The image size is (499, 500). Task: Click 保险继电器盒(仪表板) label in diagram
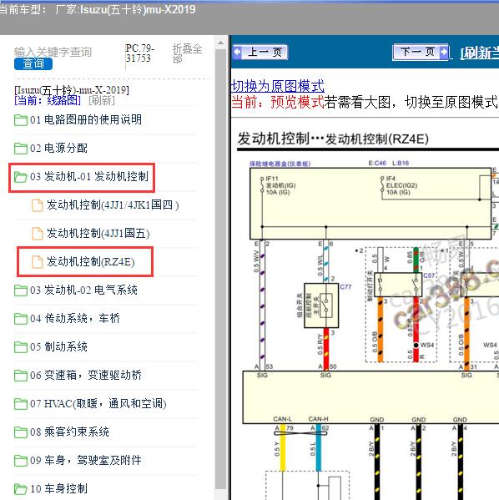280,164
